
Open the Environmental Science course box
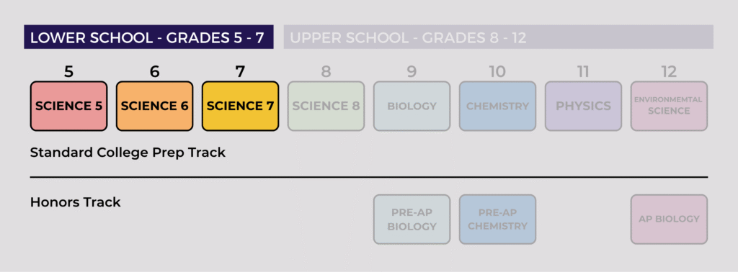pos(669,106)
